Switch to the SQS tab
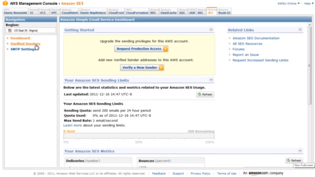Image resolution: width=315 pixels, height=177 pixels. pyautogui.click(x=183, y=11)
